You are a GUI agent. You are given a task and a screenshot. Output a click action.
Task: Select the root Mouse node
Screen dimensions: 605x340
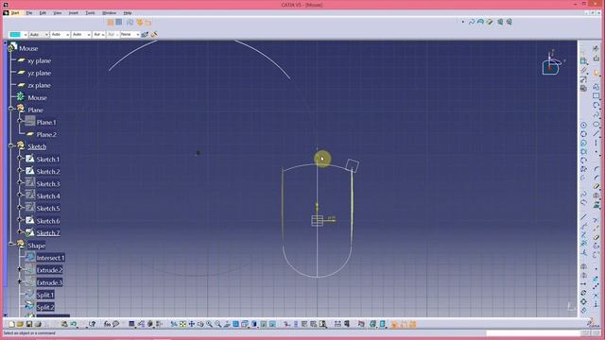pyautogui.click(x=28, y=48)
